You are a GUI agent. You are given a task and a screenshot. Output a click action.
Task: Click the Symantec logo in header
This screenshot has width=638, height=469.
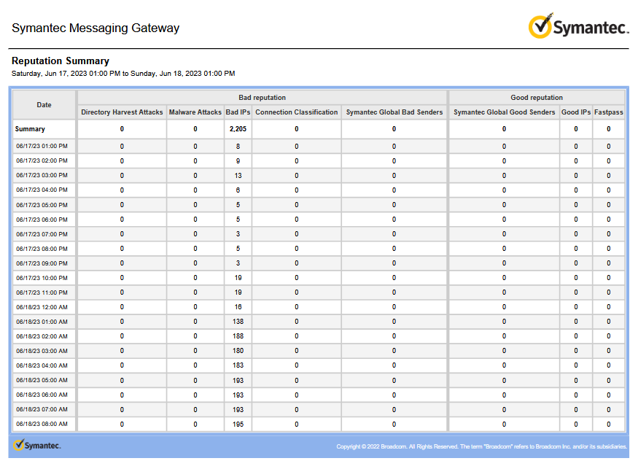pos(578,26)
